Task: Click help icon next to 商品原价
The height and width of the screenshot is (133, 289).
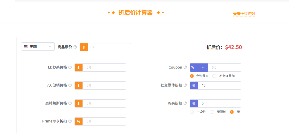Action: [75, 47]
